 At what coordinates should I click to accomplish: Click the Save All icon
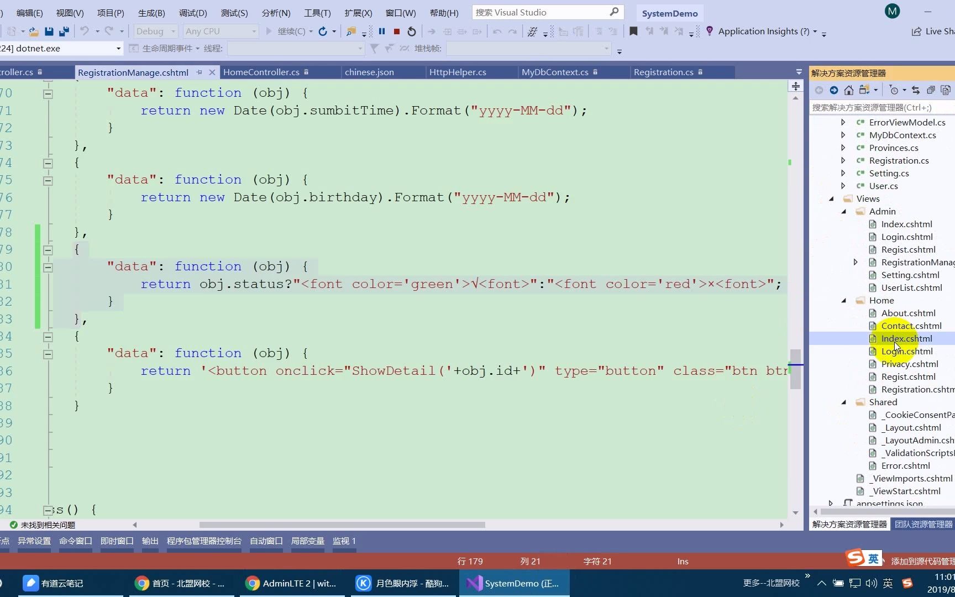[64, 32]
